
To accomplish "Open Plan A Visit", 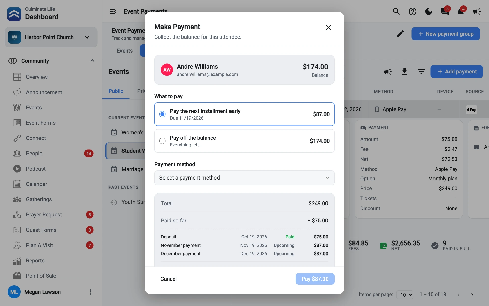I will tap(39, 245).
